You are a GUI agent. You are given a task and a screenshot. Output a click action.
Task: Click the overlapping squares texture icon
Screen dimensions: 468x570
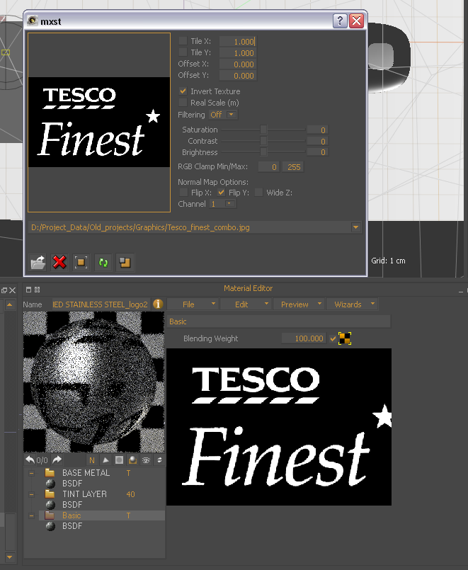(x=125, y=262)
